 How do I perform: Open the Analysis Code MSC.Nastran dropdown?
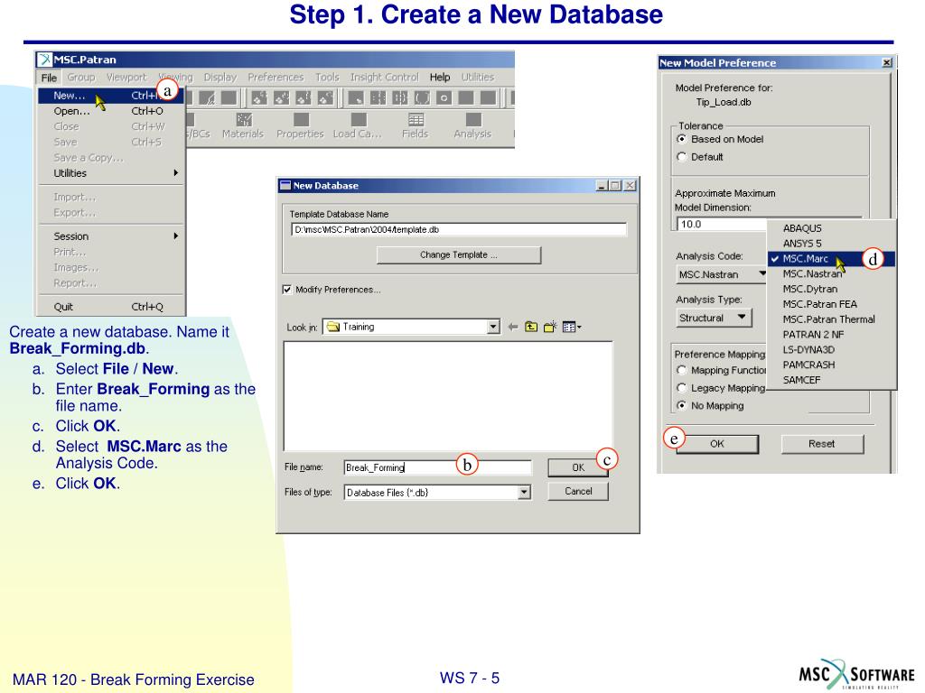722,274
